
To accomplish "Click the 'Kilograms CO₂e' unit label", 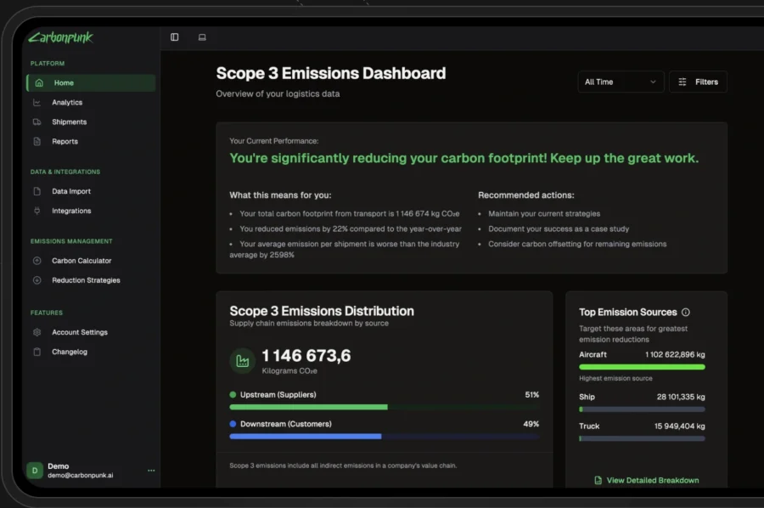I will [289, 371].
